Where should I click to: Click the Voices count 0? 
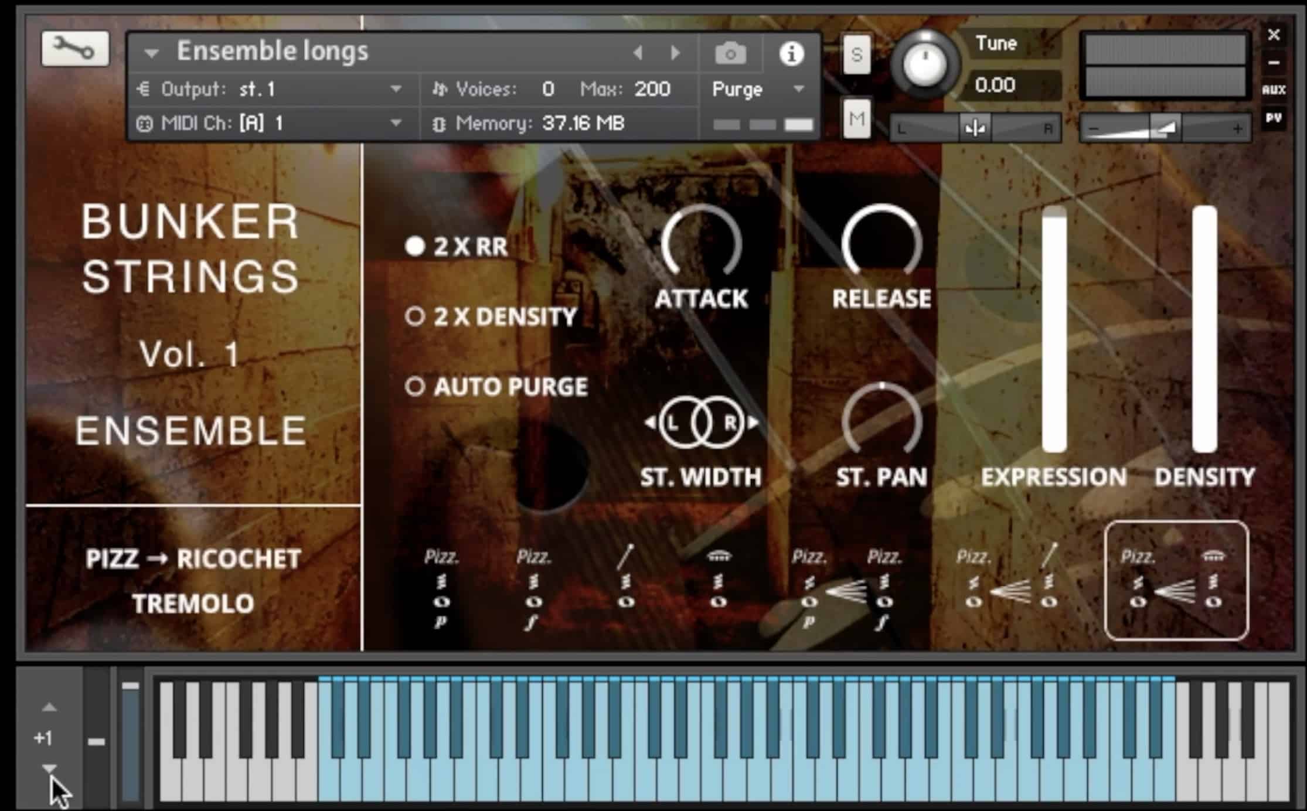[548, 89]
